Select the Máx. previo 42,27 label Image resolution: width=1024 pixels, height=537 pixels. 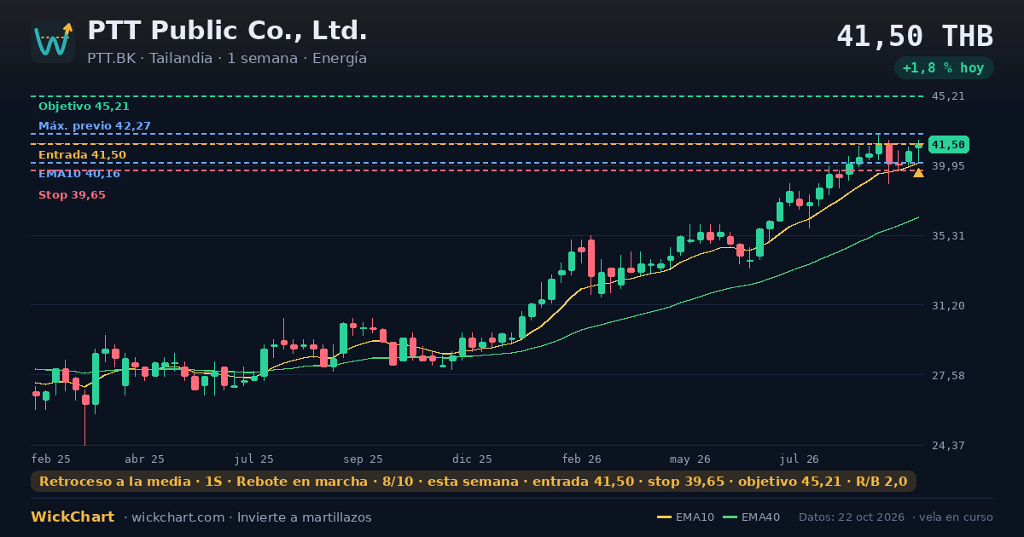(95, 126)
